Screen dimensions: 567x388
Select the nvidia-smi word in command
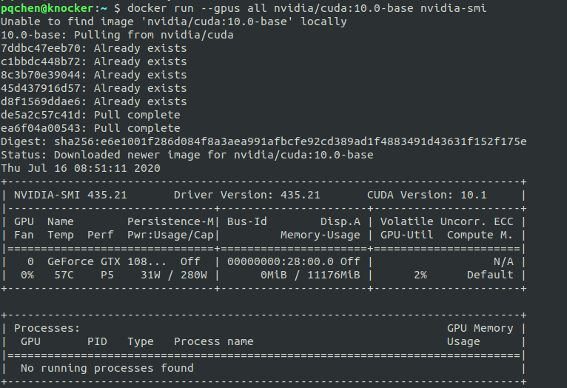click(x=454, y=8)
